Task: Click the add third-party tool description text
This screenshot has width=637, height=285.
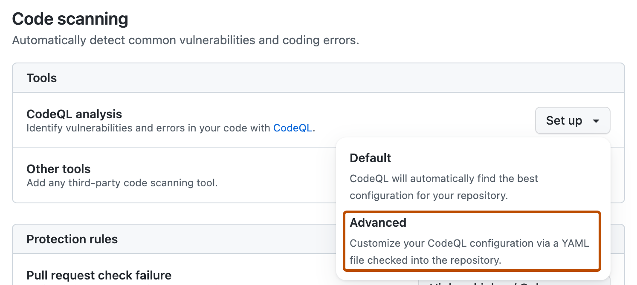Action: coord(122,182)
